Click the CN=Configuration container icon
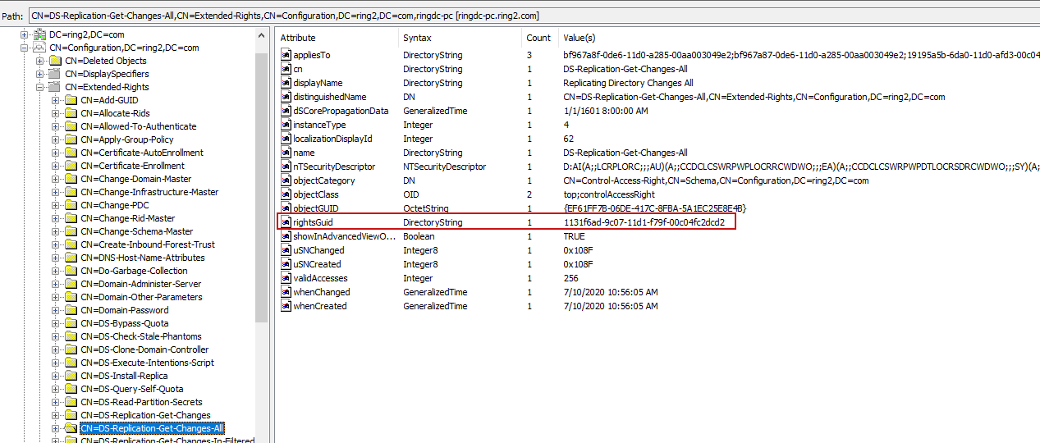Viewport: 1040px width, 443px height. 39,48
